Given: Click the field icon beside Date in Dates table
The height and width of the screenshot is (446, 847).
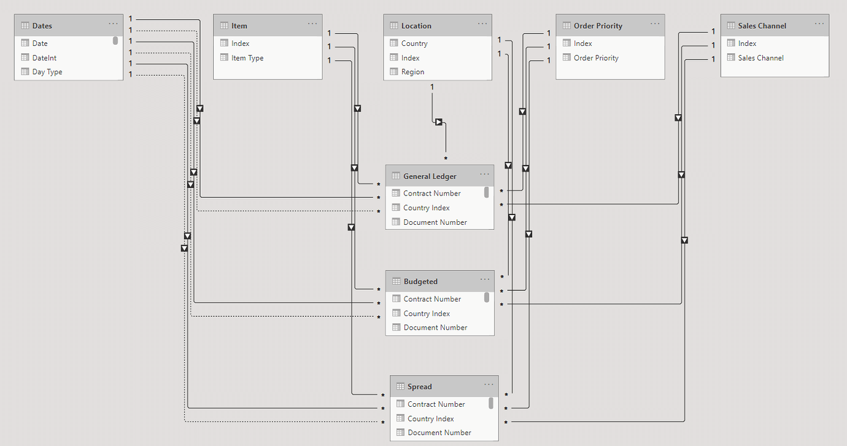Looking at the screenshot, I should pyautogui.click(x=25, y=43).
